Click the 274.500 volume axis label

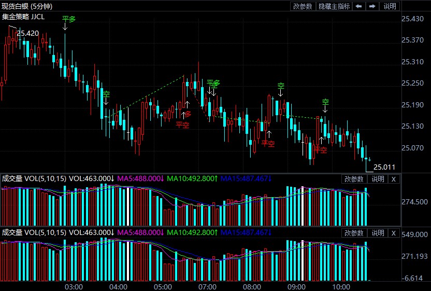(415, 202)
